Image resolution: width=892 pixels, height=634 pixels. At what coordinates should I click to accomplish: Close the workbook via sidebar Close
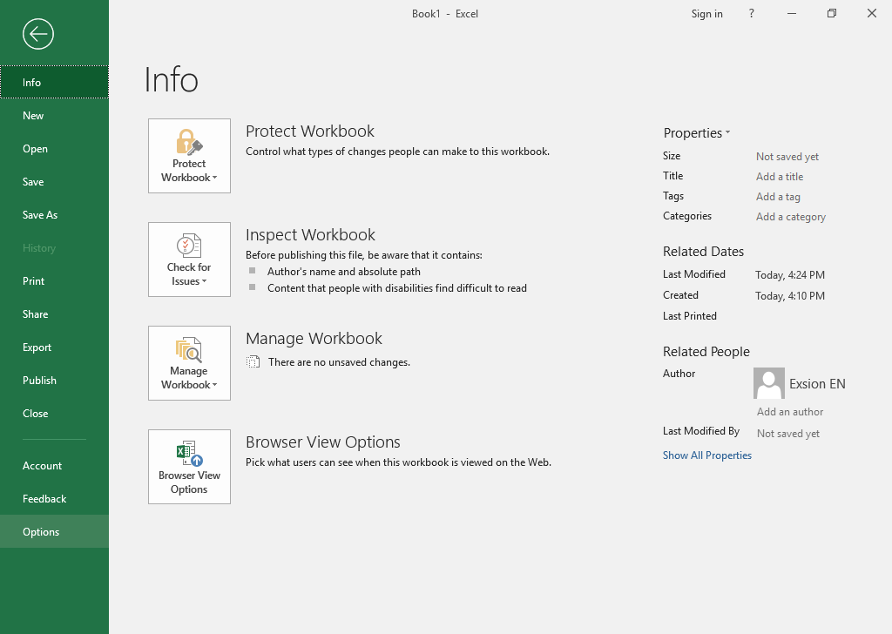(x=54, y=414)
